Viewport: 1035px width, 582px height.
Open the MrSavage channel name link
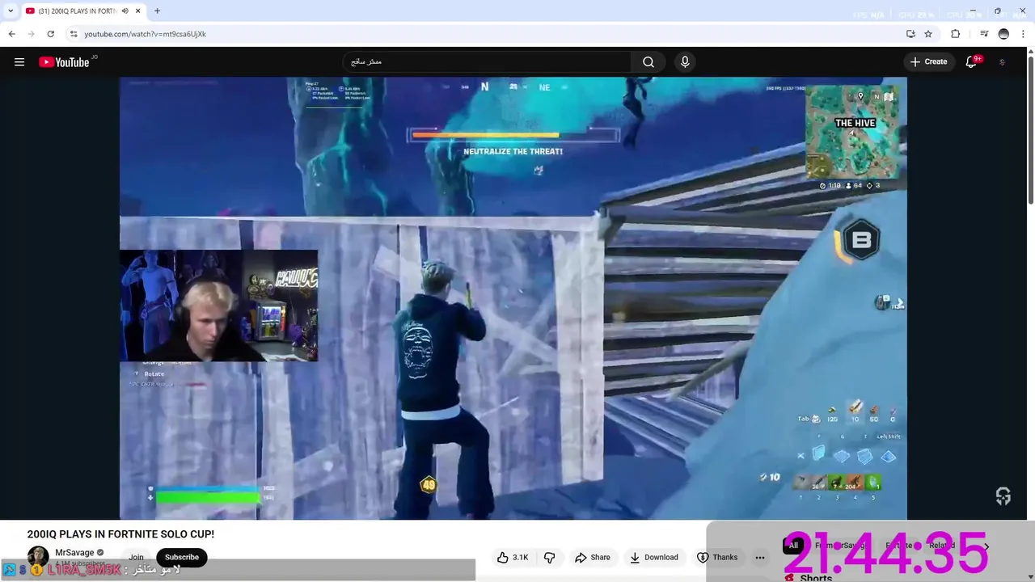pos(74,553)
